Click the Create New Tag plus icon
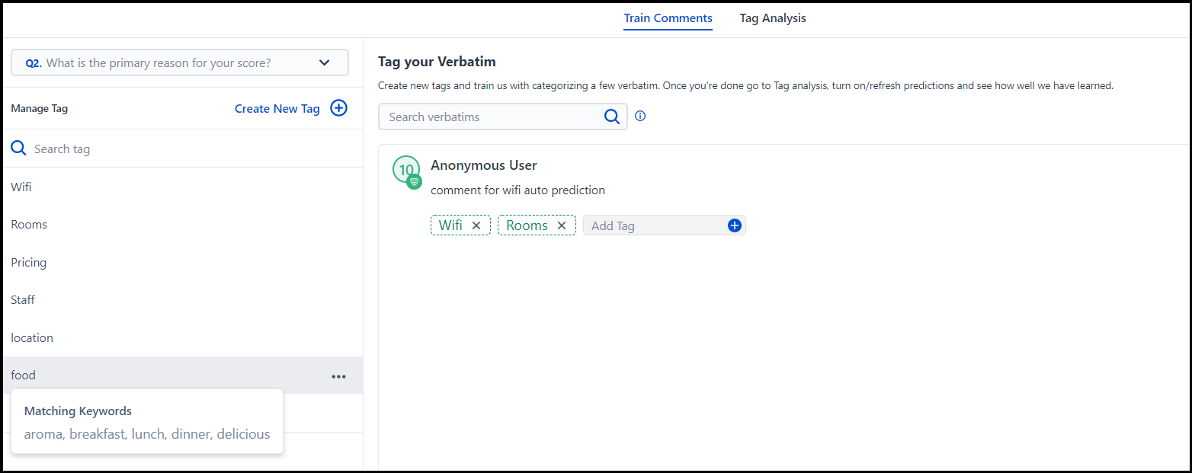This screenshot has width=1192, height=473. tap(338, 108)
